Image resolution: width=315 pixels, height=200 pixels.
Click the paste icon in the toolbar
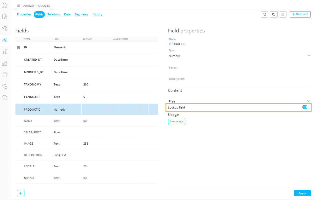274,14
